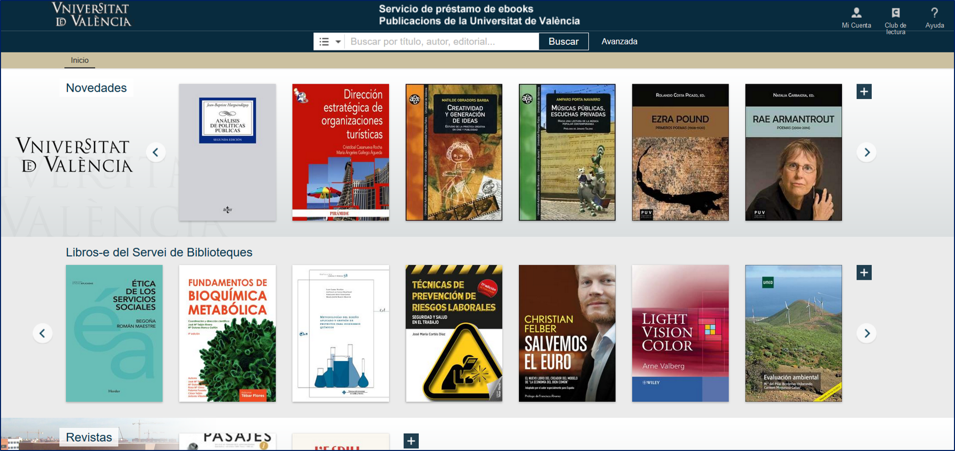Open the search filter list dropdown
The width and height of the screenshot is (955, 451).
[x=329, y=41]
